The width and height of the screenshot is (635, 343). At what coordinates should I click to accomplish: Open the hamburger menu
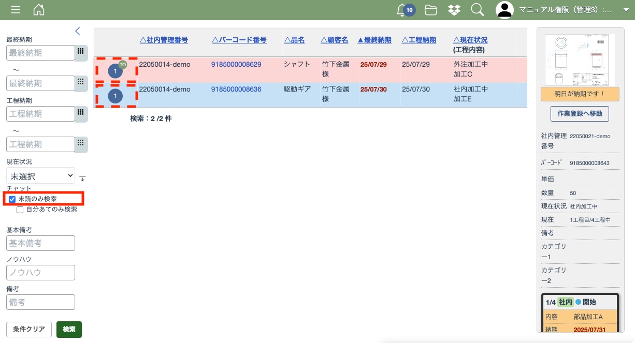coord(16,10)
